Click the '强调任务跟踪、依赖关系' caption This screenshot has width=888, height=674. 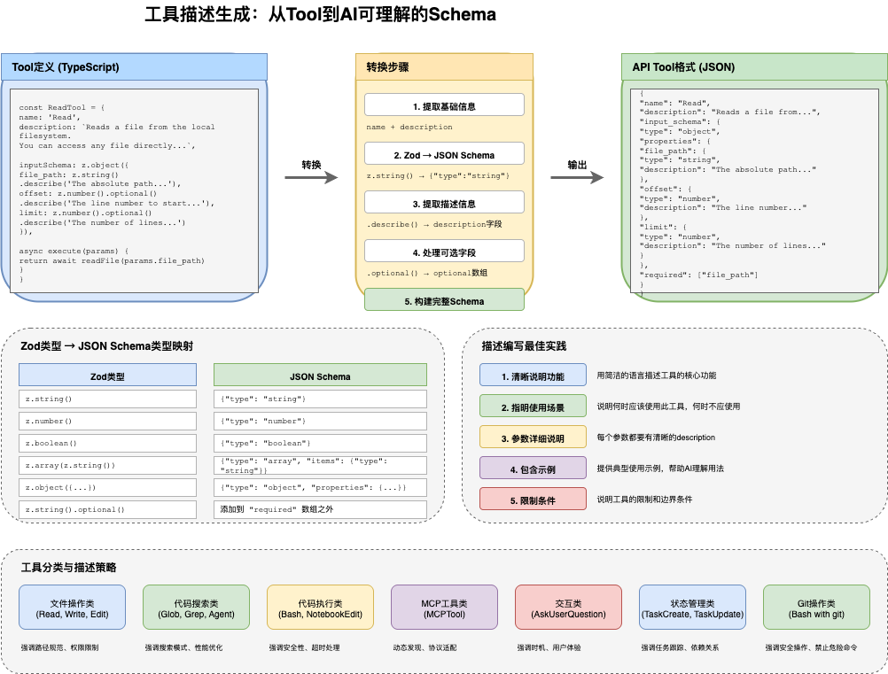click(x=680, y=647)
